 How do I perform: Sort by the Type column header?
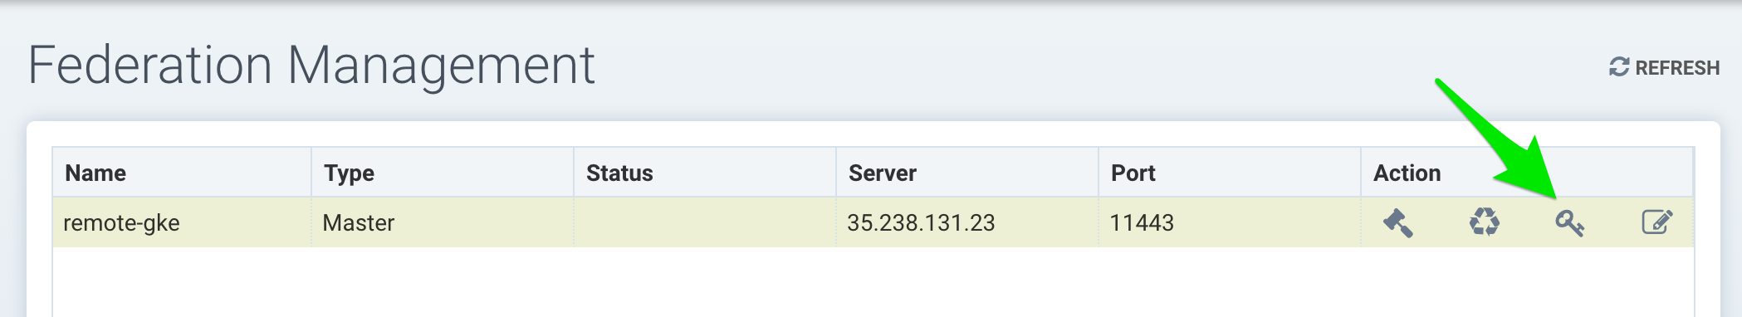pos(349,173)
